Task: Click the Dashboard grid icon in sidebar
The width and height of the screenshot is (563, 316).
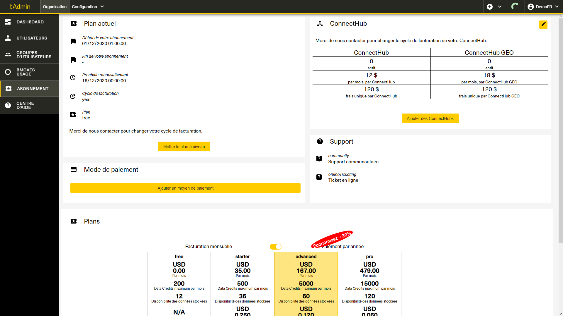Action: tap(8, 22)
